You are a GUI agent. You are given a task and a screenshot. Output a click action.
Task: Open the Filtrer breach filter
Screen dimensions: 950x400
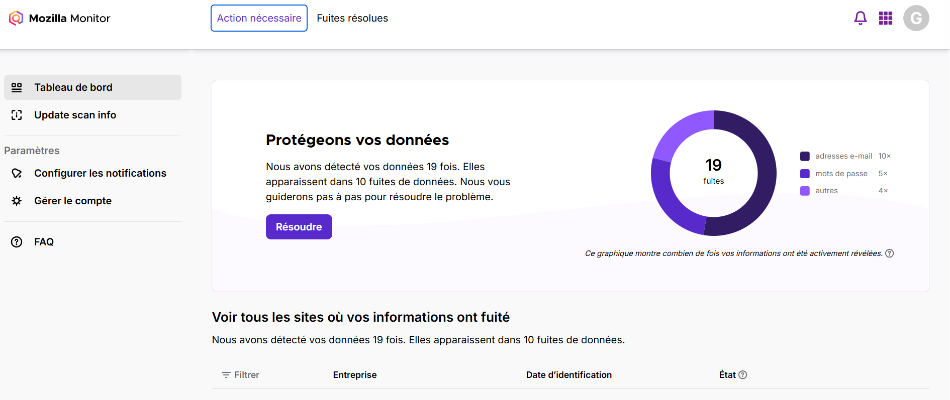coord(240,375)
